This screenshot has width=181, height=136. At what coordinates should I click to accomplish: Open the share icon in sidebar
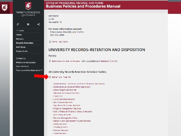point(38,24)
